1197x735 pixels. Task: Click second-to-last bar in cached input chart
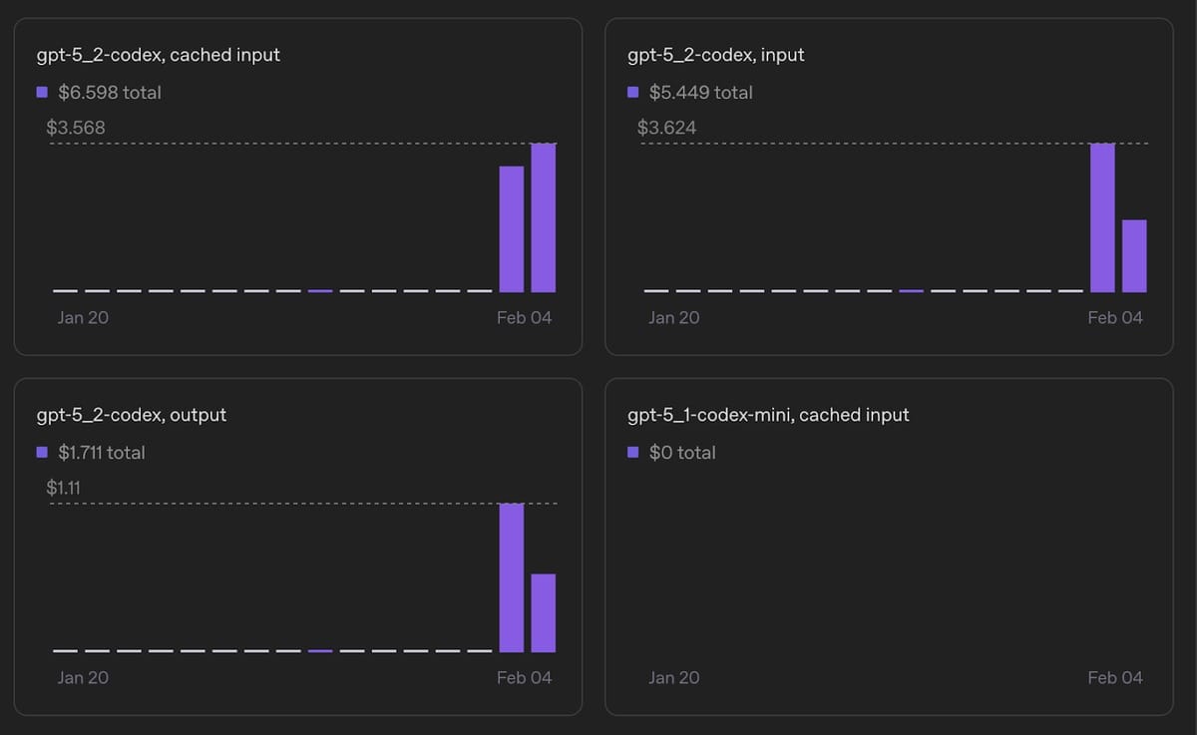tap(511, 229)
